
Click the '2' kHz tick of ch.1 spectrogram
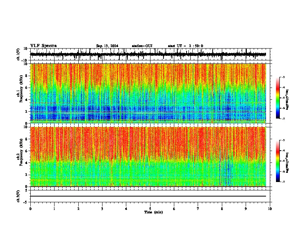(x=26, y=112)
